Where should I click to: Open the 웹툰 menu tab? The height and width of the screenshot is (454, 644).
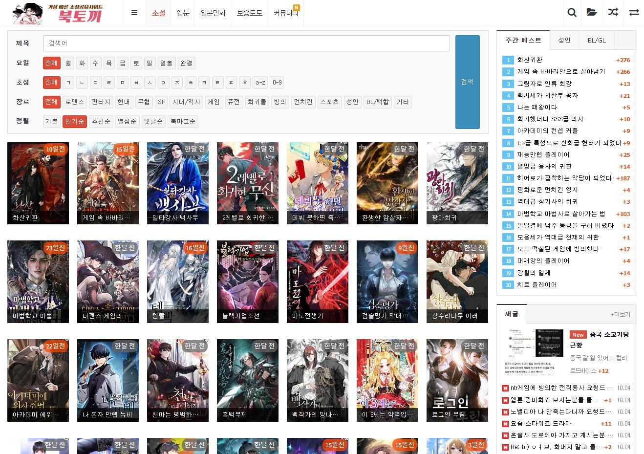(x=183, y=13)
